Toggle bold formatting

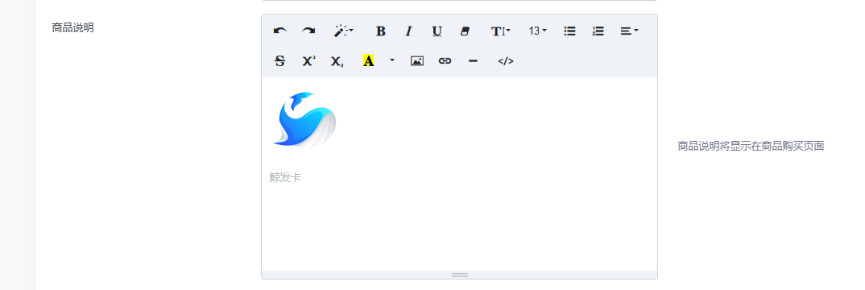point(381,31)
